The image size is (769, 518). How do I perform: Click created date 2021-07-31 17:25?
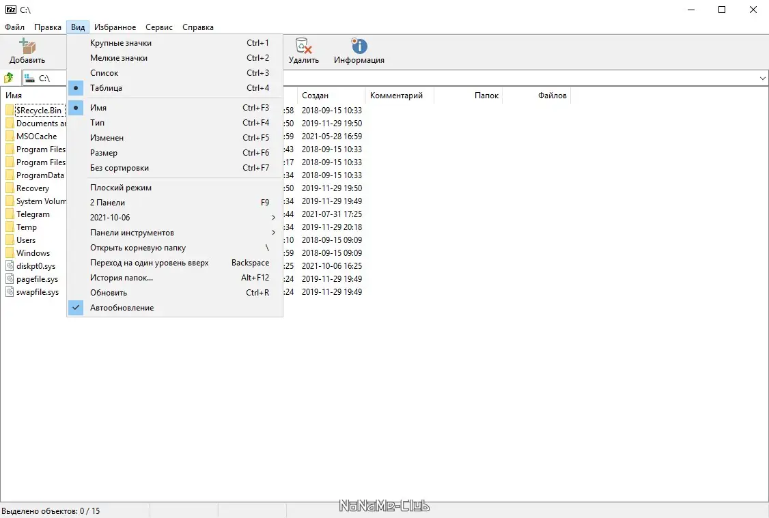[332, 214]
